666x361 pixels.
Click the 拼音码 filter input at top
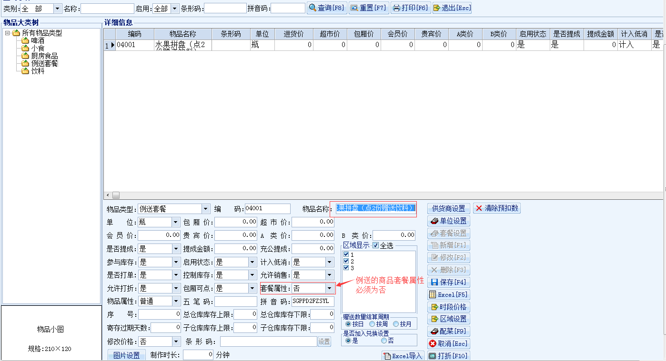[288, 9]
